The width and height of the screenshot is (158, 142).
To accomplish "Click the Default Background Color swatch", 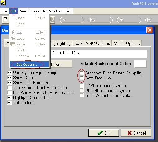I will click(x=141, y=64).
